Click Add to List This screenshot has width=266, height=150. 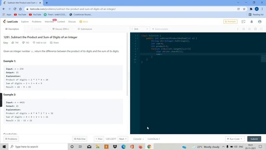[39, 42]
